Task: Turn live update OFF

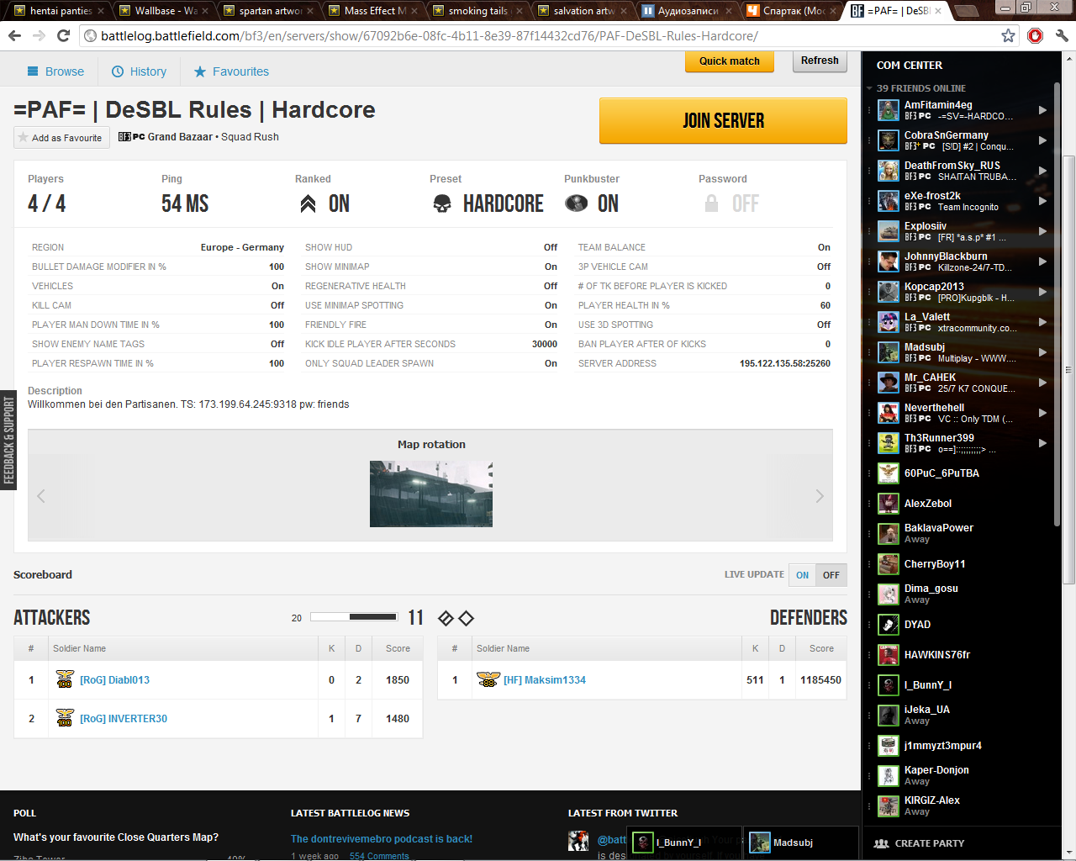Action: [831, 575]
